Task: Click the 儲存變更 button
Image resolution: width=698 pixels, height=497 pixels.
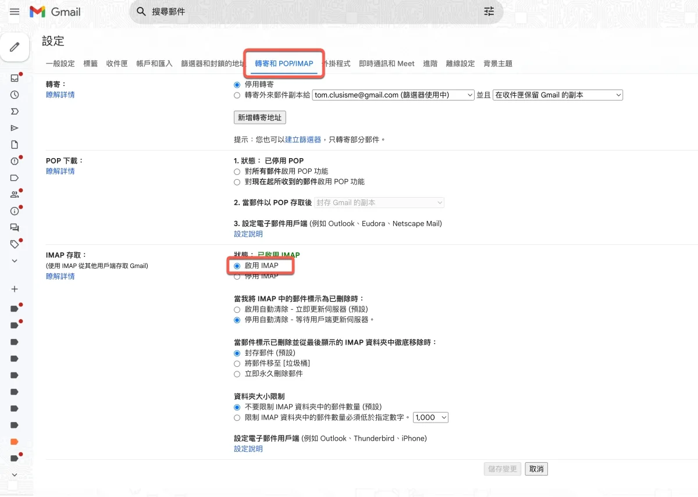Action: (503, 469)
